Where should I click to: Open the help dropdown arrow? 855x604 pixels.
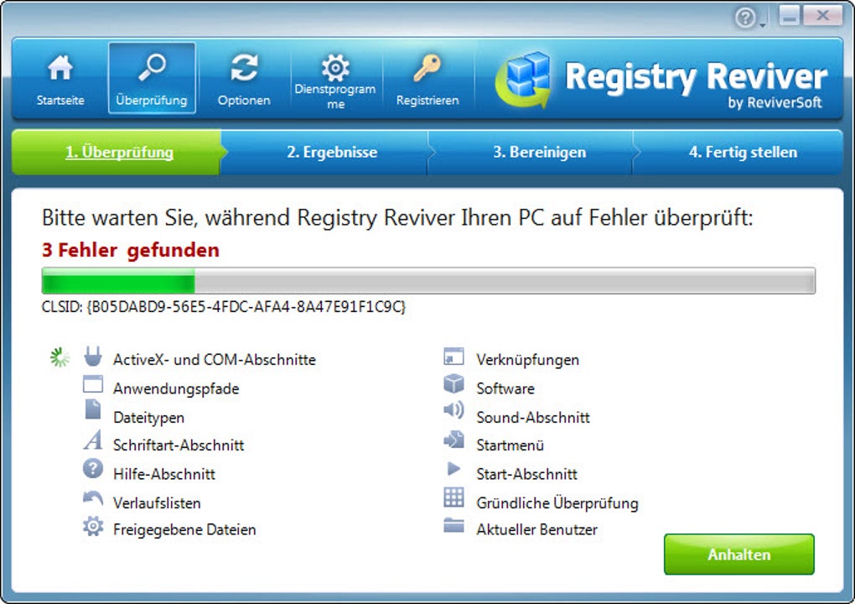(763, 25)
